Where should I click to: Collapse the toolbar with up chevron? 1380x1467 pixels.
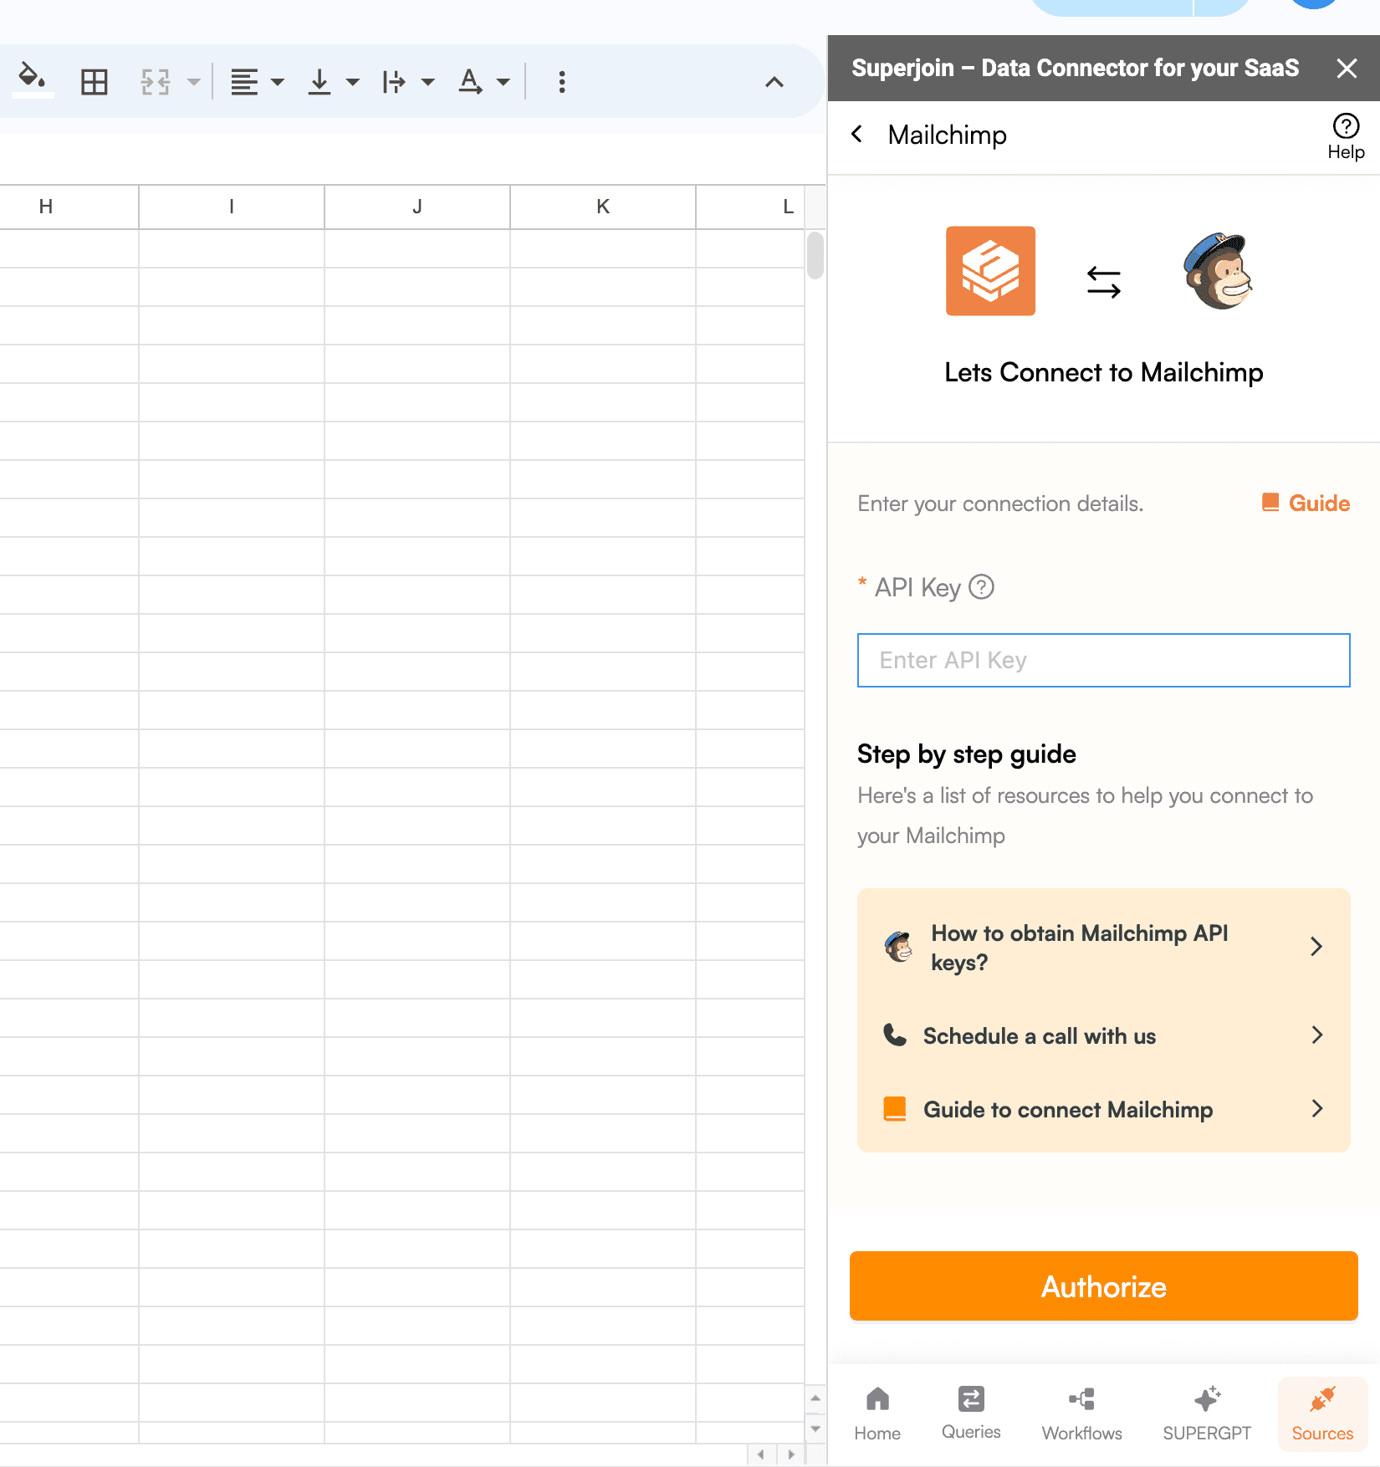(x=774, y=82)
